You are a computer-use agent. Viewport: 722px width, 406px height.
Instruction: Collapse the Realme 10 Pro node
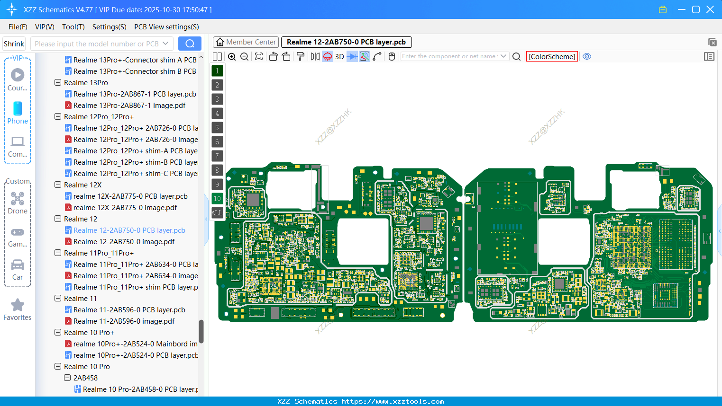(x=57, y=366)
